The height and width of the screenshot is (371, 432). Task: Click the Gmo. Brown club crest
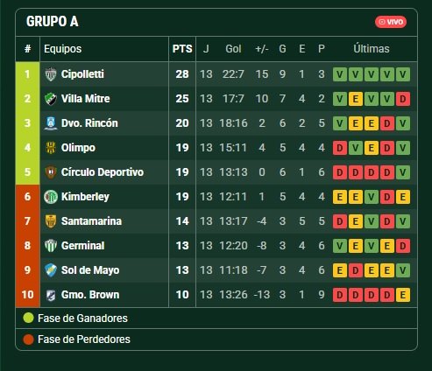[51, 295]
